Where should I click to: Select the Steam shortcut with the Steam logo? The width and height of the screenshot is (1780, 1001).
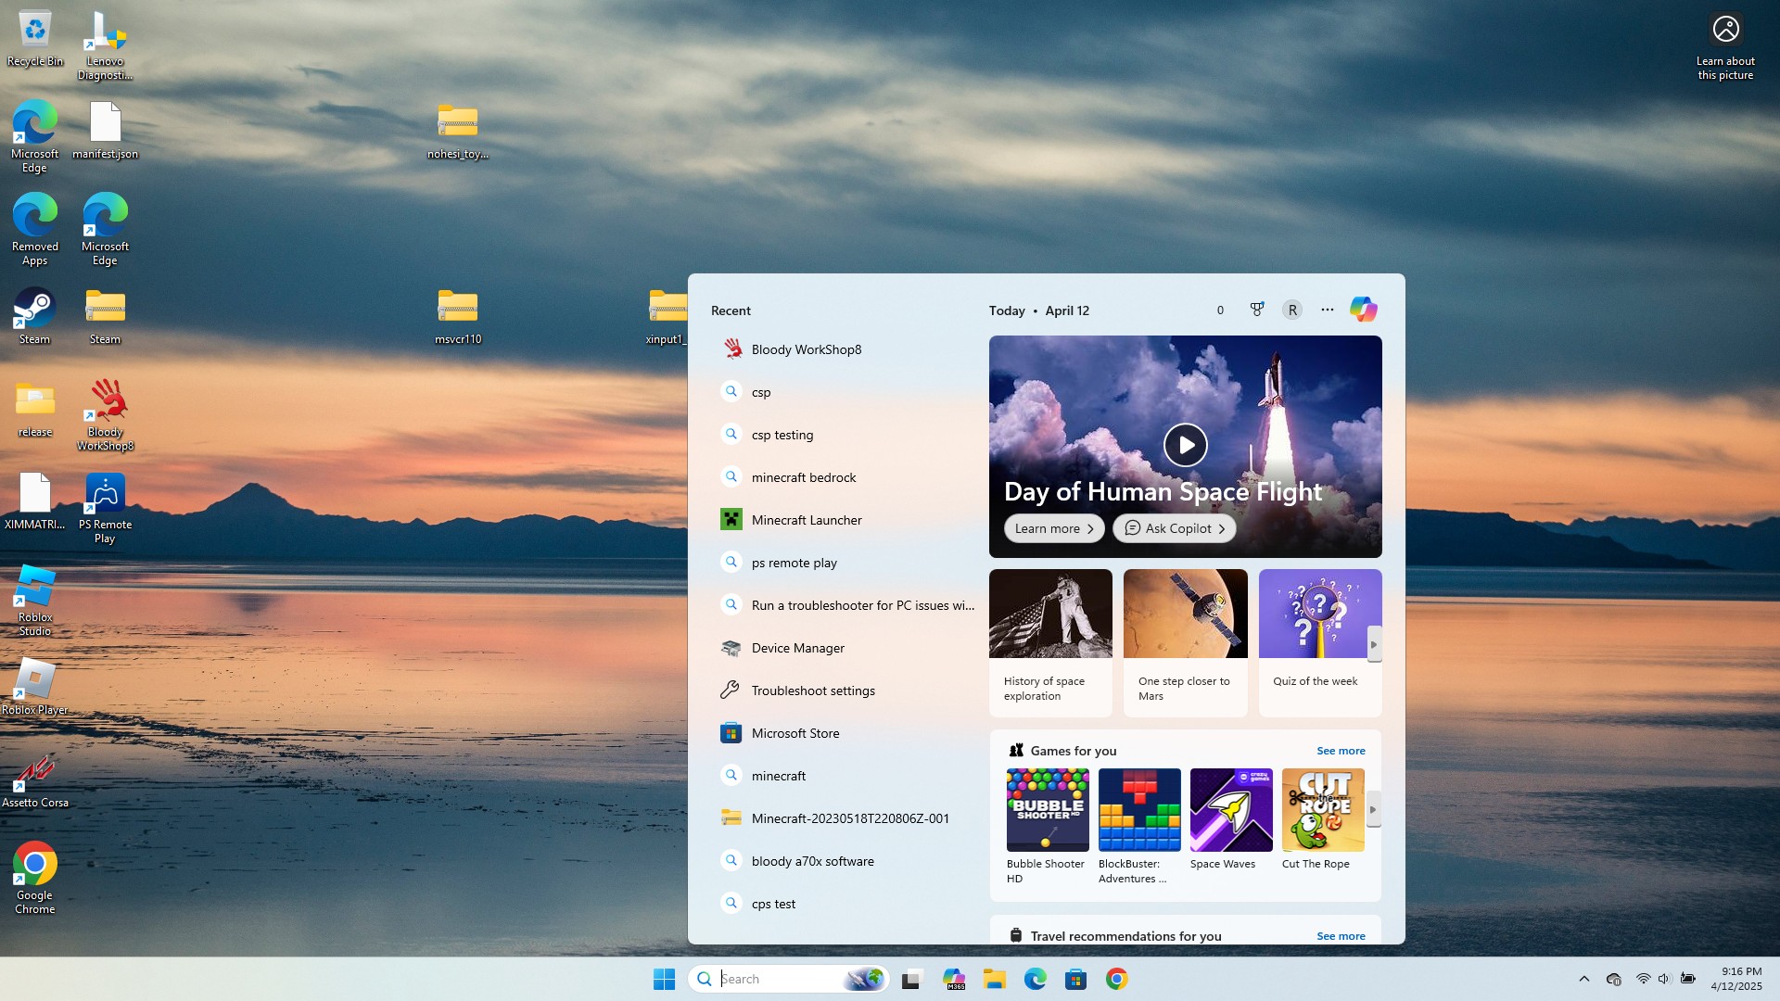(35, 316)
